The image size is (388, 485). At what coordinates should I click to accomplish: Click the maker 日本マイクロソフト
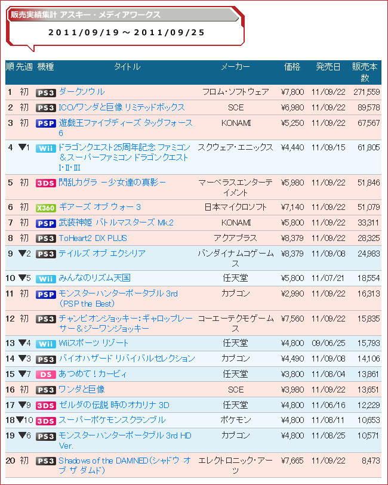point(235,207)
